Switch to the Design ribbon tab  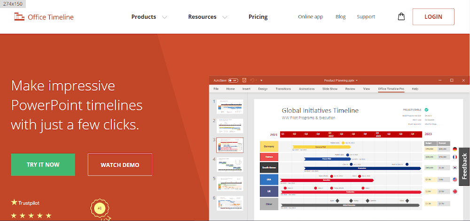tap(263, 89)
